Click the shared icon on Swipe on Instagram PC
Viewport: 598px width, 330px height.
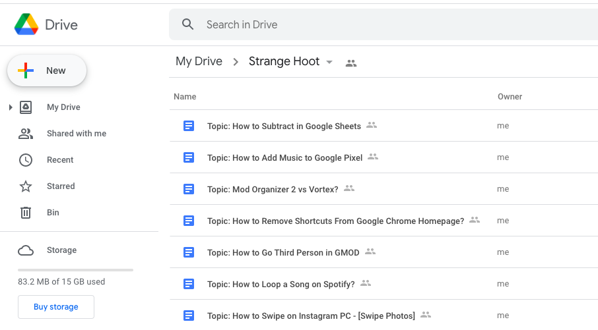coord(426,314)
